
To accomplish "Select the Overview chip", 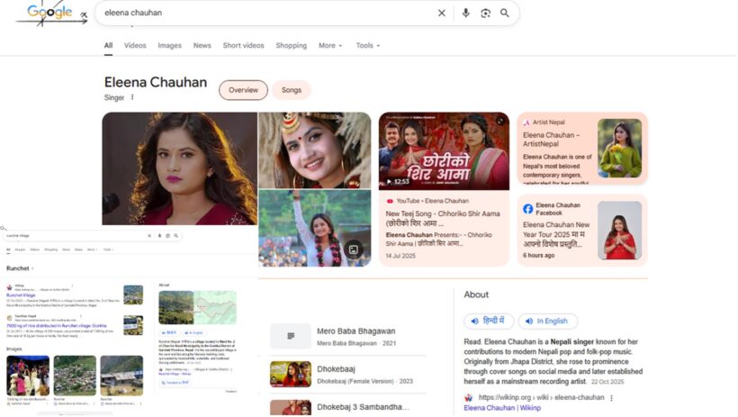I will 243,90.
